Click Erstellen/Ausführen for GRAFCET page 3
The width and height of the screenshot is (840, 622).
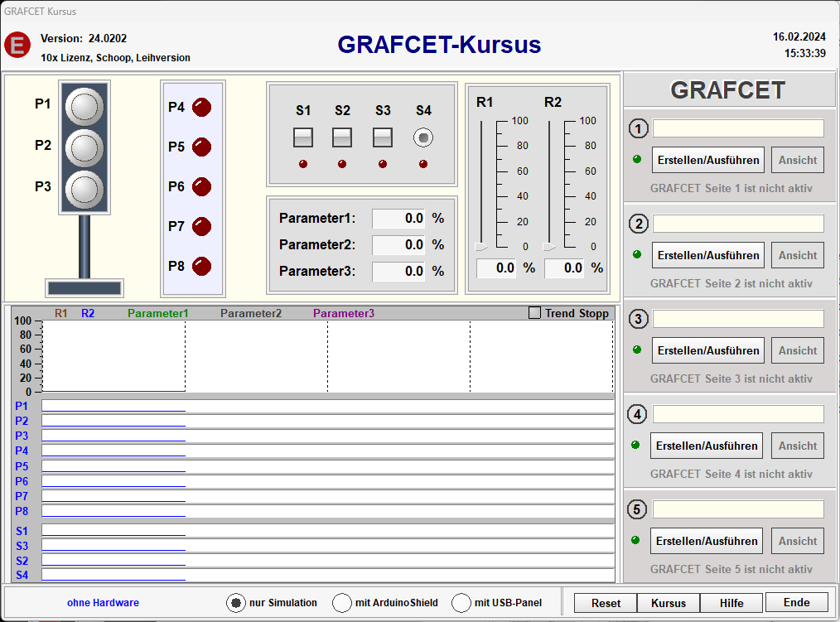(708, 350)
